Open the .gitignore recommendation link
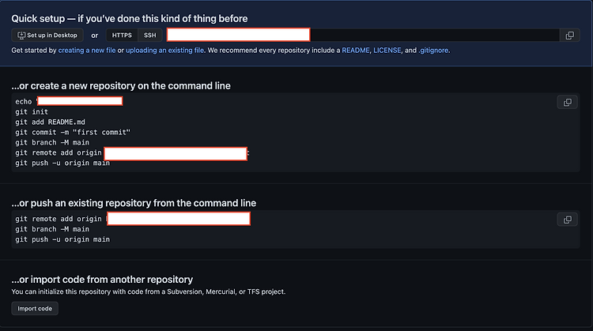The height and width of the screenshot is (331, 593). point(433,51)
